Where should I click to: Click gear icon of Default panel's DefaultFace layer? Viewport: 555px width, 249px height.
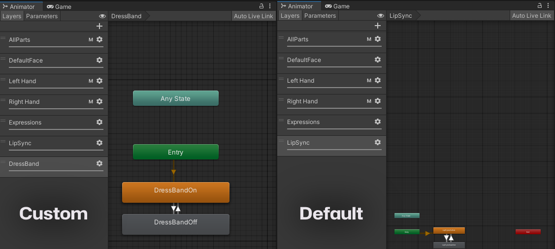click(x=378, y=60)
